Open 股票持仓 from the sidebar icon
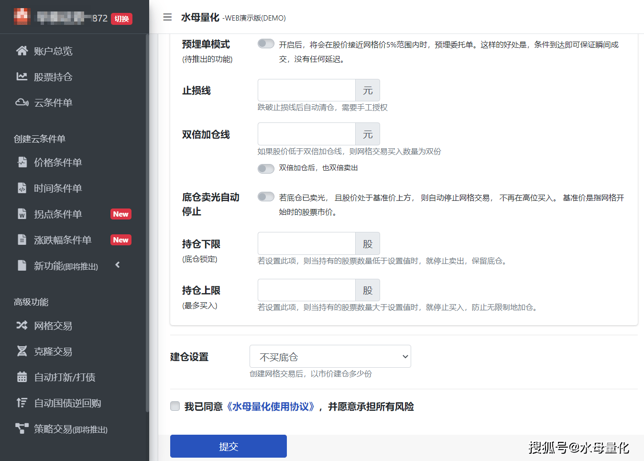Viewport: 644px width, 461px height. coord(22,77)
